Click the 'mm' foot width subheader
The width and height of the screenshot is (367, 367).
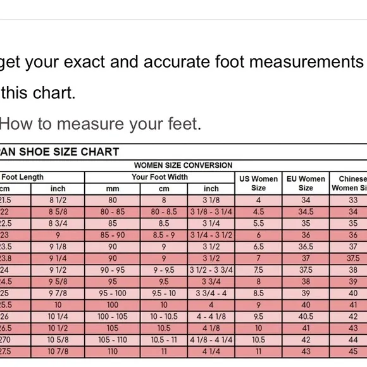coord(113,189)
